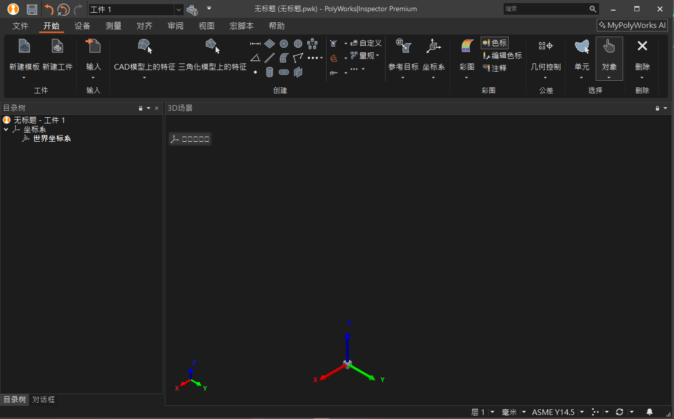
Task: Click the refresh icon in the status bar
Action: pyautogui.click(x=620, y=412)
